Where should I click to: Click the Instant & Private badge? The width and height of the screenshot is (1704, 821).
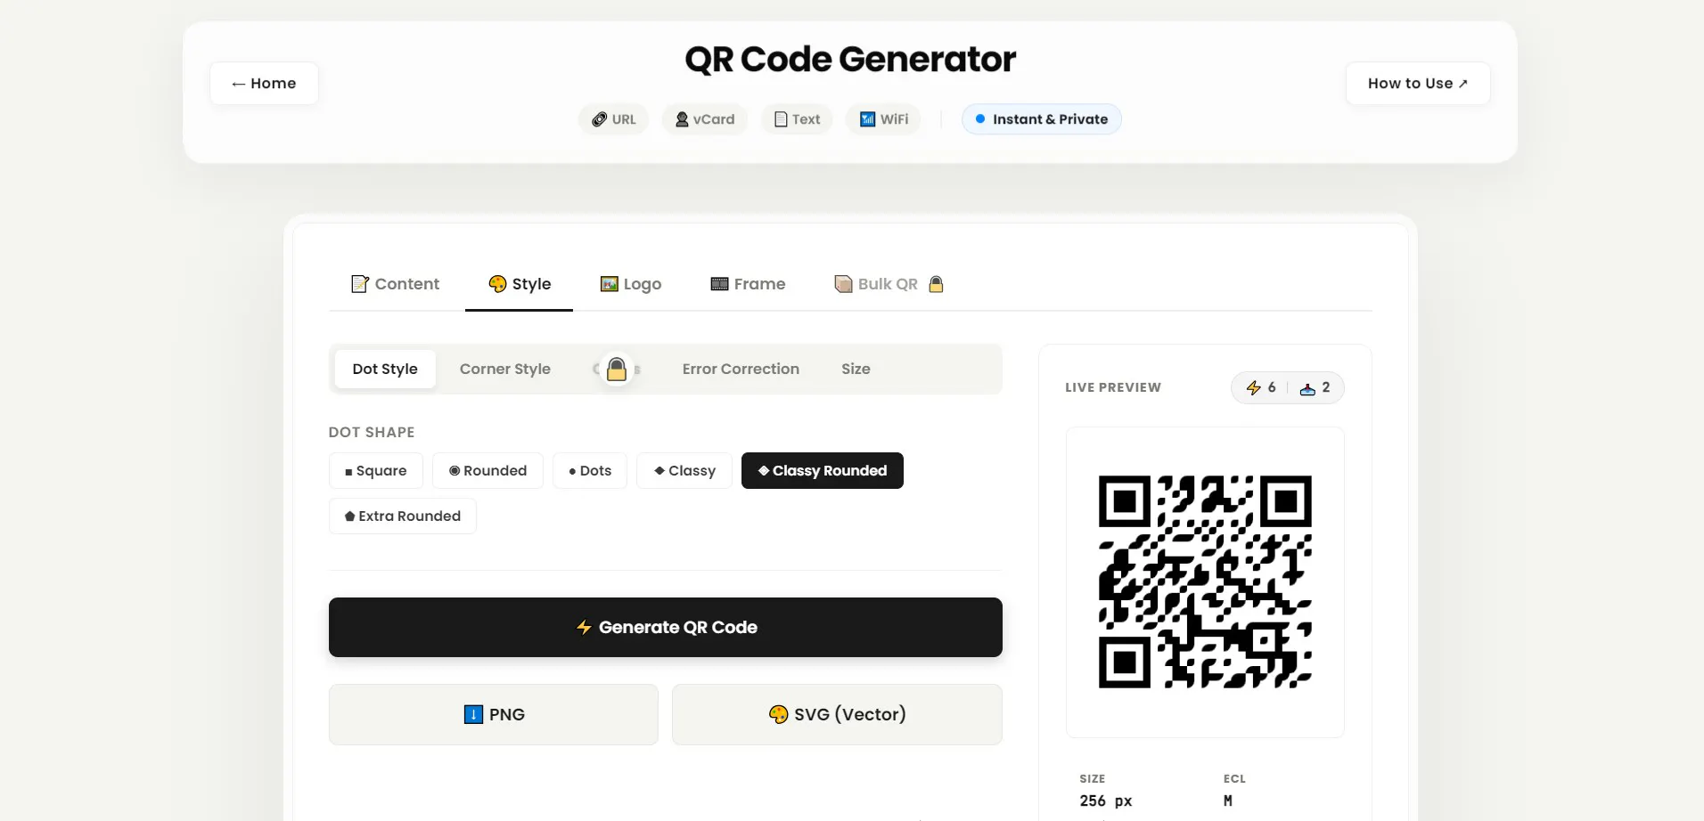coord(1041,119)
